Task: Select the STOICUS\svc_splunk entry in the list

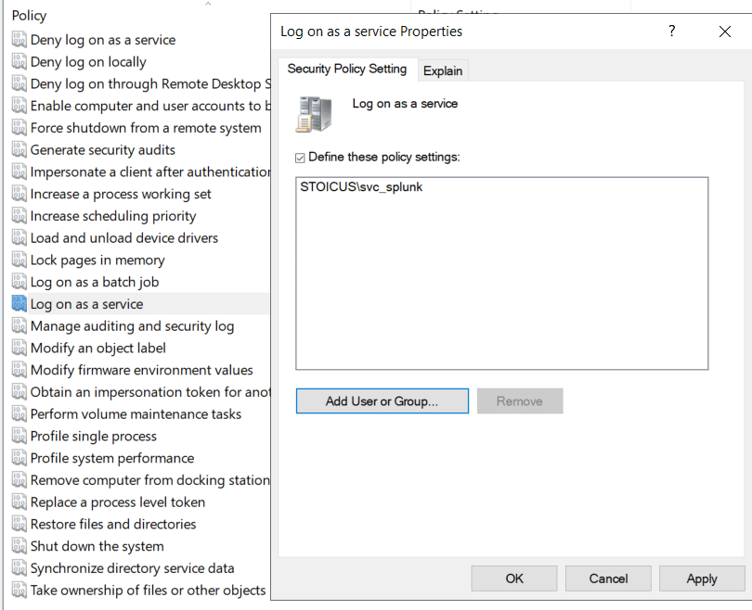Action: coord(362,187)
